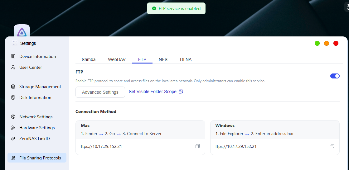This screenshot has height=170, width=349.
Task: Disable the FTP service toggle
Action: [335, 76]
